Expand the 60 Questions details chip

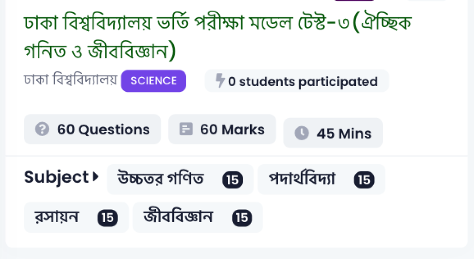point(92,129)
